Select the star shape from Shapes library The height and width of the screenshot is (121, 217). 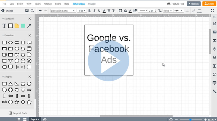17,102
